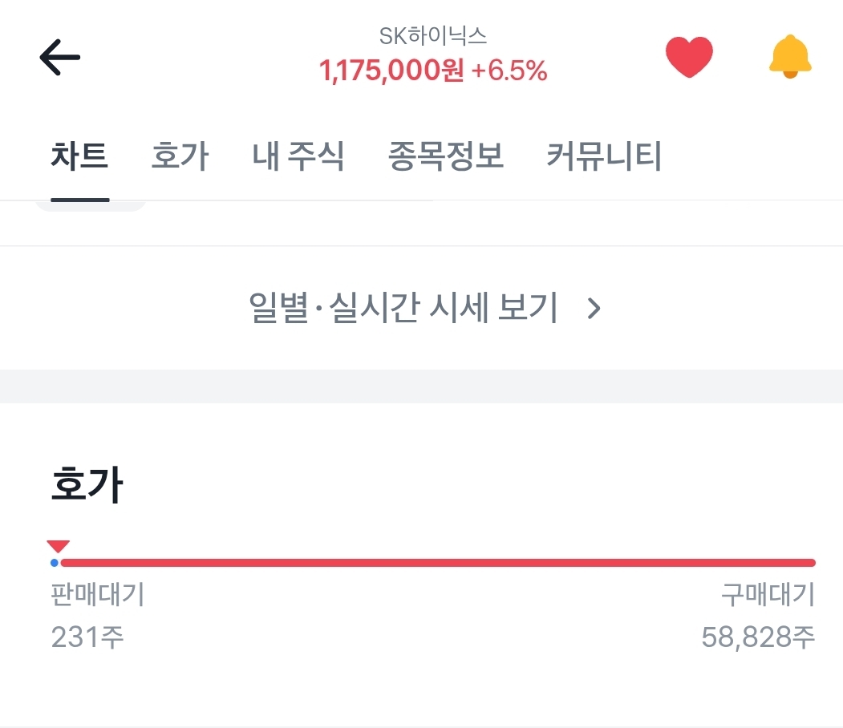Viewport: 843px width, 728px height.
Task: Tap the 판매대기 label
Action: (x=97, y=595)
